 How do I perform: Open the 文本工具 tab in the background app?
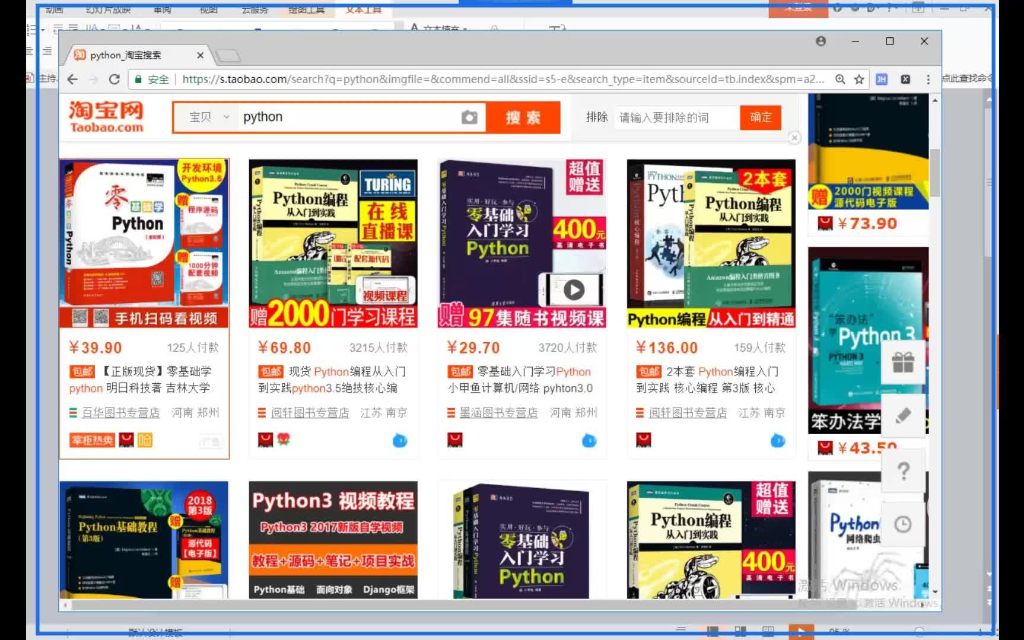coord(363,9)
